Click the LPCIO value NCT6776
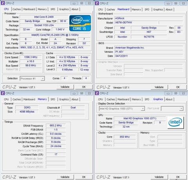 pos(149,37)
